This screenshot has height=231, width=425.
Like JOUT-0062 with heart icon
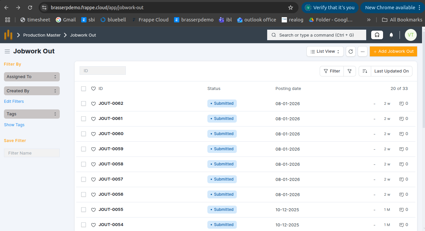[93, 103]
